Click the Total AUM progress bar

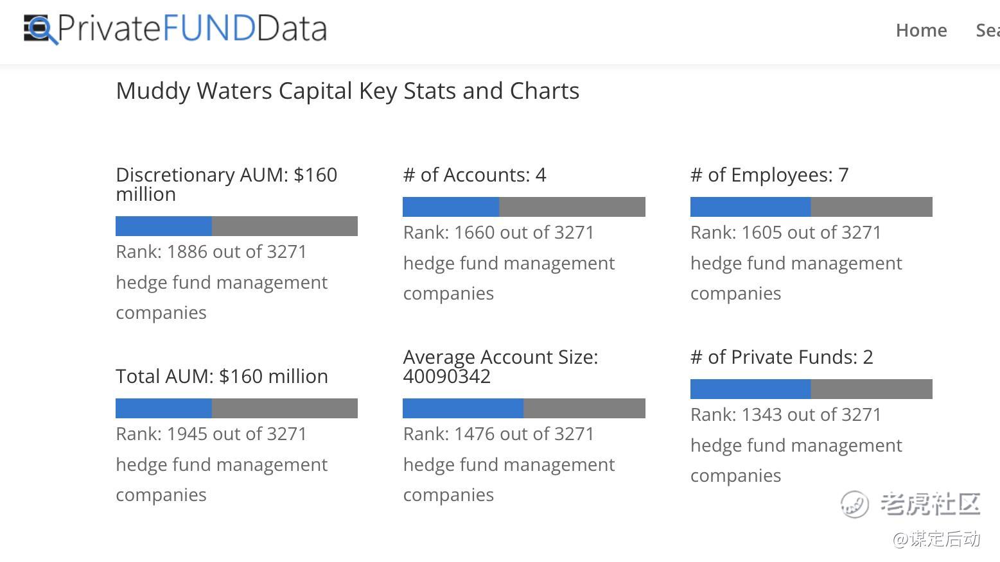point(236,408)
